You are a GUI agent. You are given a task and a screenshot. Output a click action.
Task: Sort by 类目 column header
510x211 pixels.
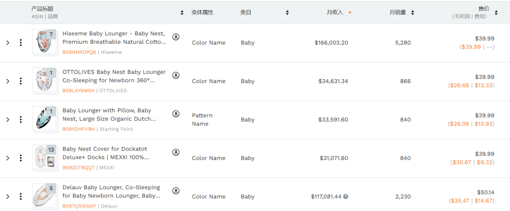[x=287, y=13]
